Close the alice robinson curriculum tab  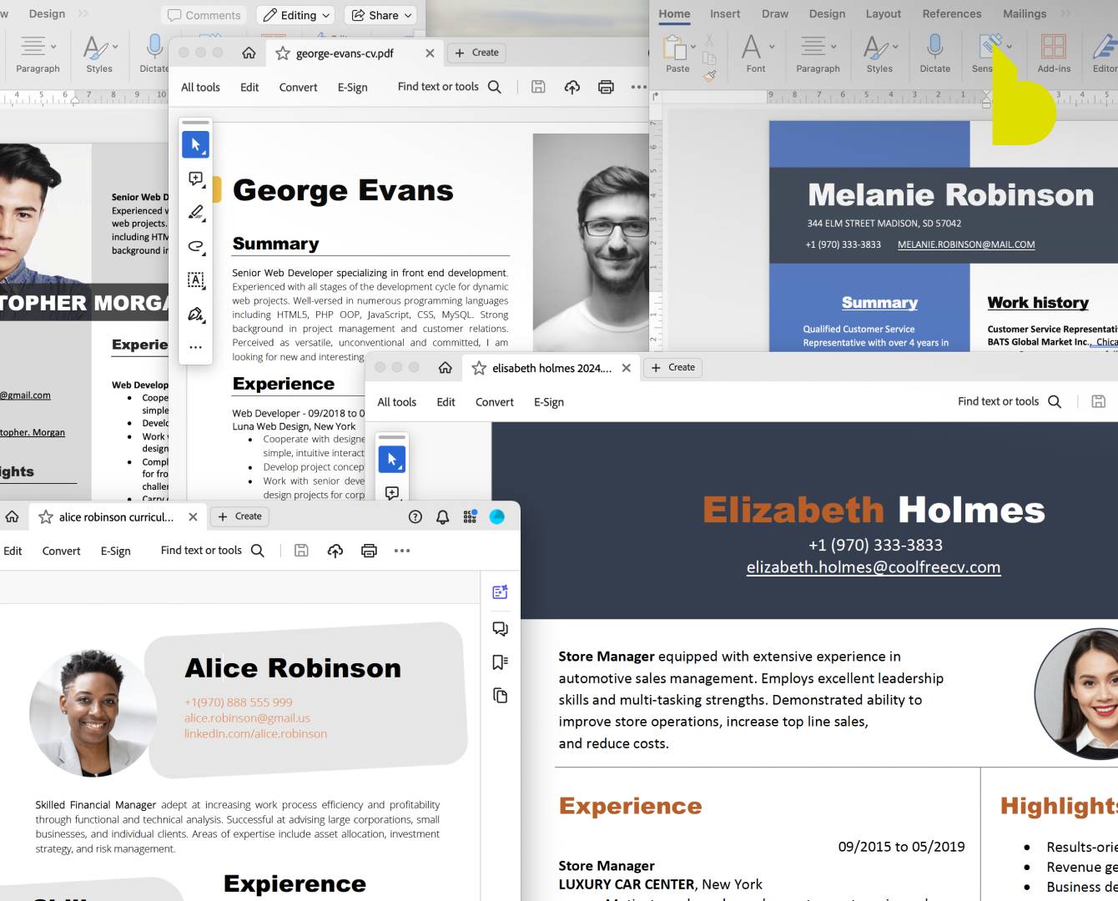pos(193,517)
